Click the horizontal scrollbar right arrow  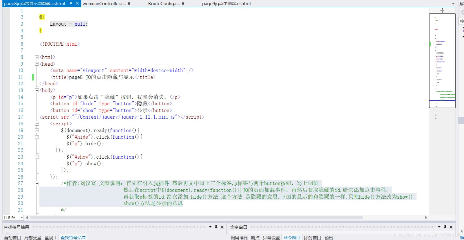(426, 217)
